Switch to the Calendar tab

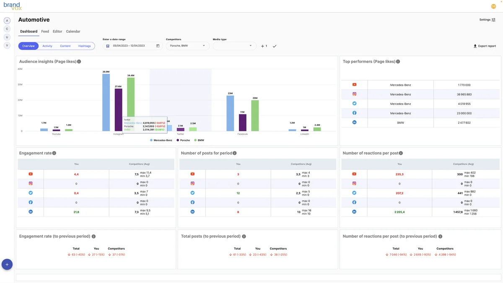coord(73,31)
